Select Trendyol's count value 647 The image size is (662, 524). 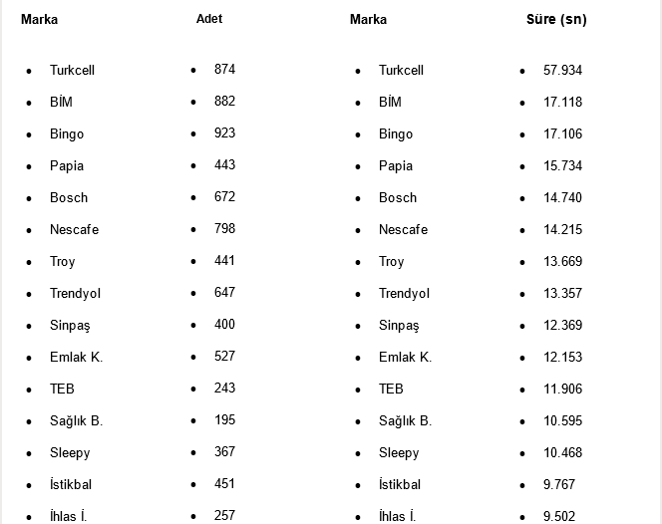[x=224, y=293]
